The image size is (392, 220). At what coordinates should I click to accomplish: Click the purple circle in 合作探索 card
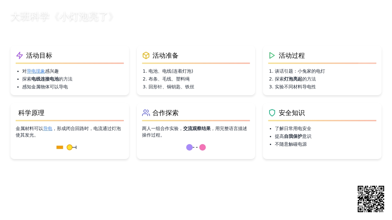coord(189,147)
